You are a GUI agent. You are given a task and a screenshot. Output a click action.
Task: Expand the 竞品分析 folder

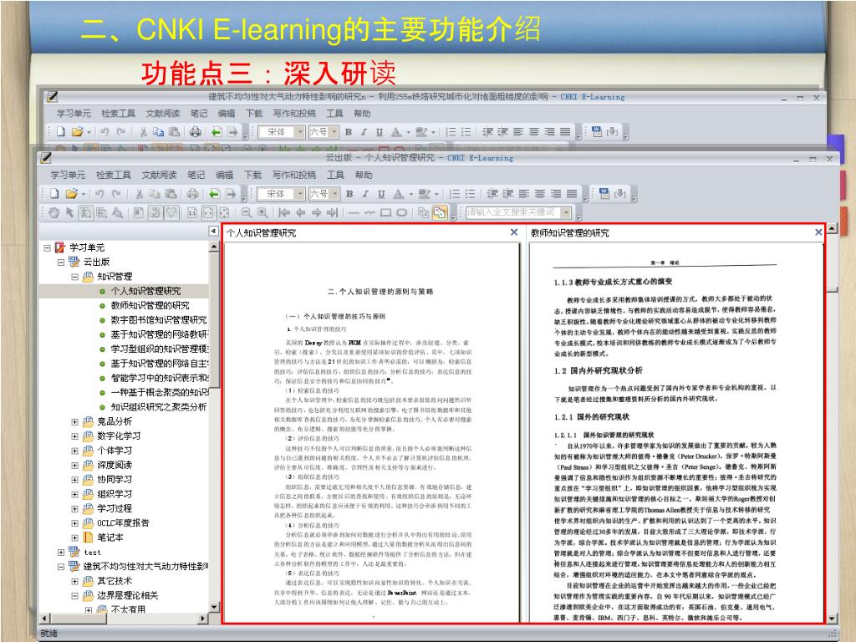click(74, 422)
